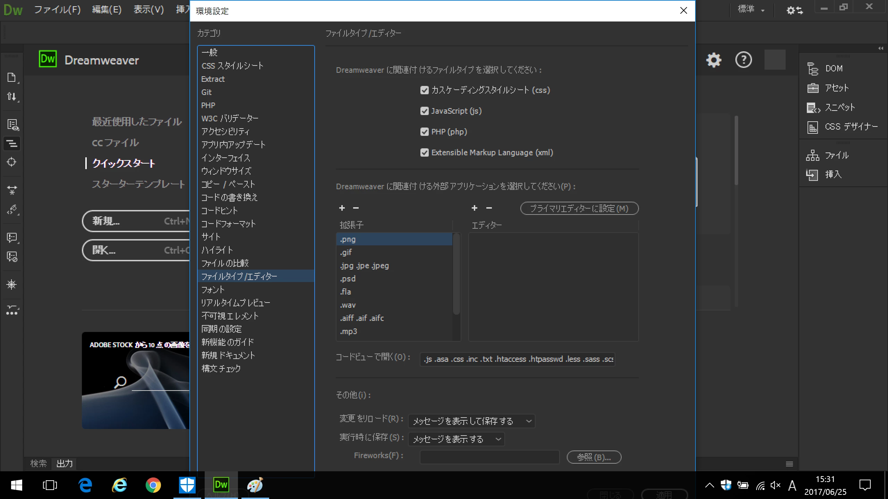
Task: Toggle the PHP (php) file type checkbox
Action: pos(424,132)
